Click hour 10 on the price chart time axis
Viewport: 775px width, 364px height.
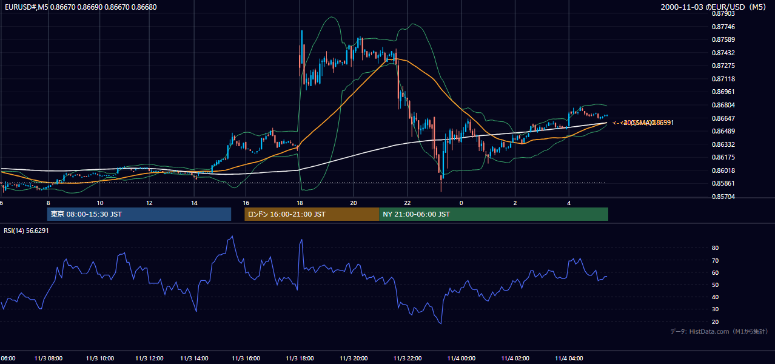click(x=99, y=203)
